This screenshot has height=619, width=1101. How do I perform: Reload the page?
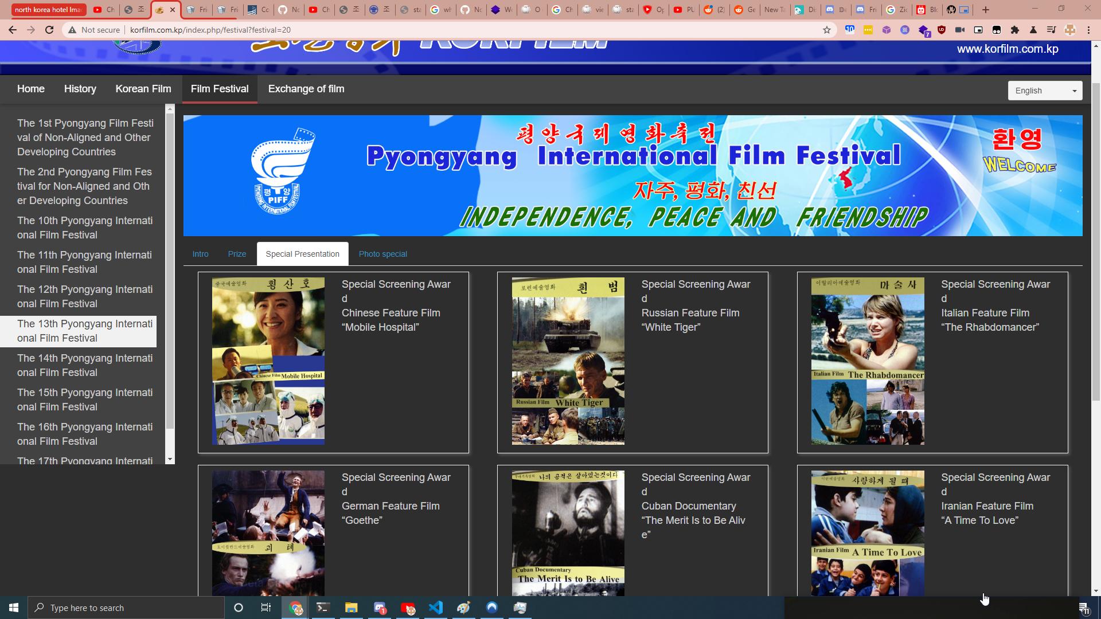tap(49, 30)
